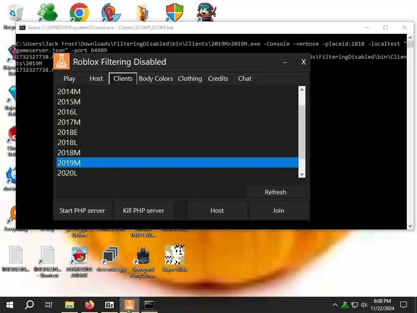The width and height of the screenshot is (417, 313).
Task: Open the Chat tab
Action: (245, 79)
